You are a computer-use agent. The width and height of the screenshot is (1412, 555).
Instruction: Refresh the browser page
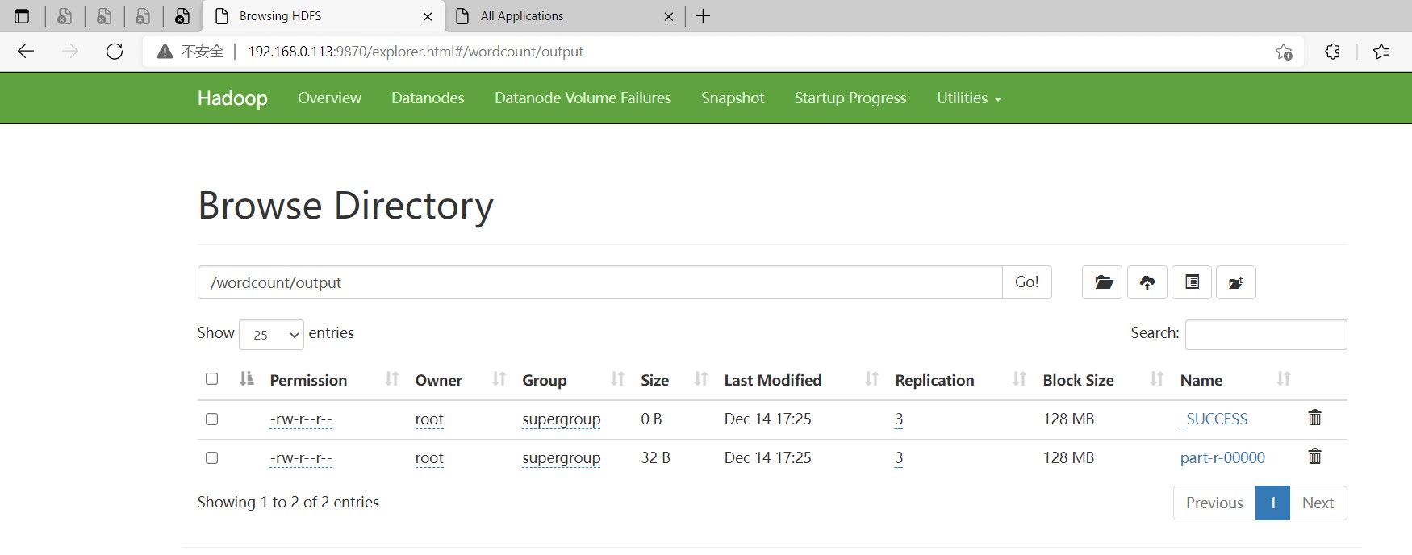[115, 52]
